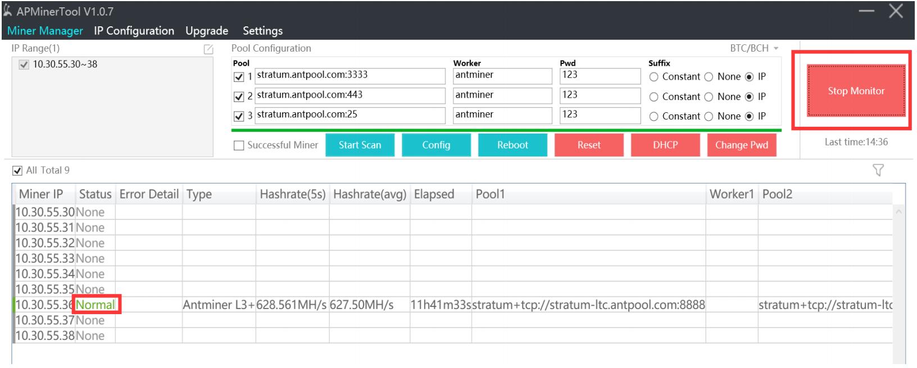Image resolution: width=917 pixels, height=368 pixels.
Task: Sort by the Hashrate(avg) column header
Action: [369, 194]
